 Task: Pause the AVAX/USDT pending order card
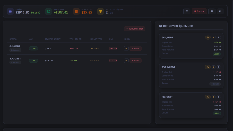pos(214,67)
